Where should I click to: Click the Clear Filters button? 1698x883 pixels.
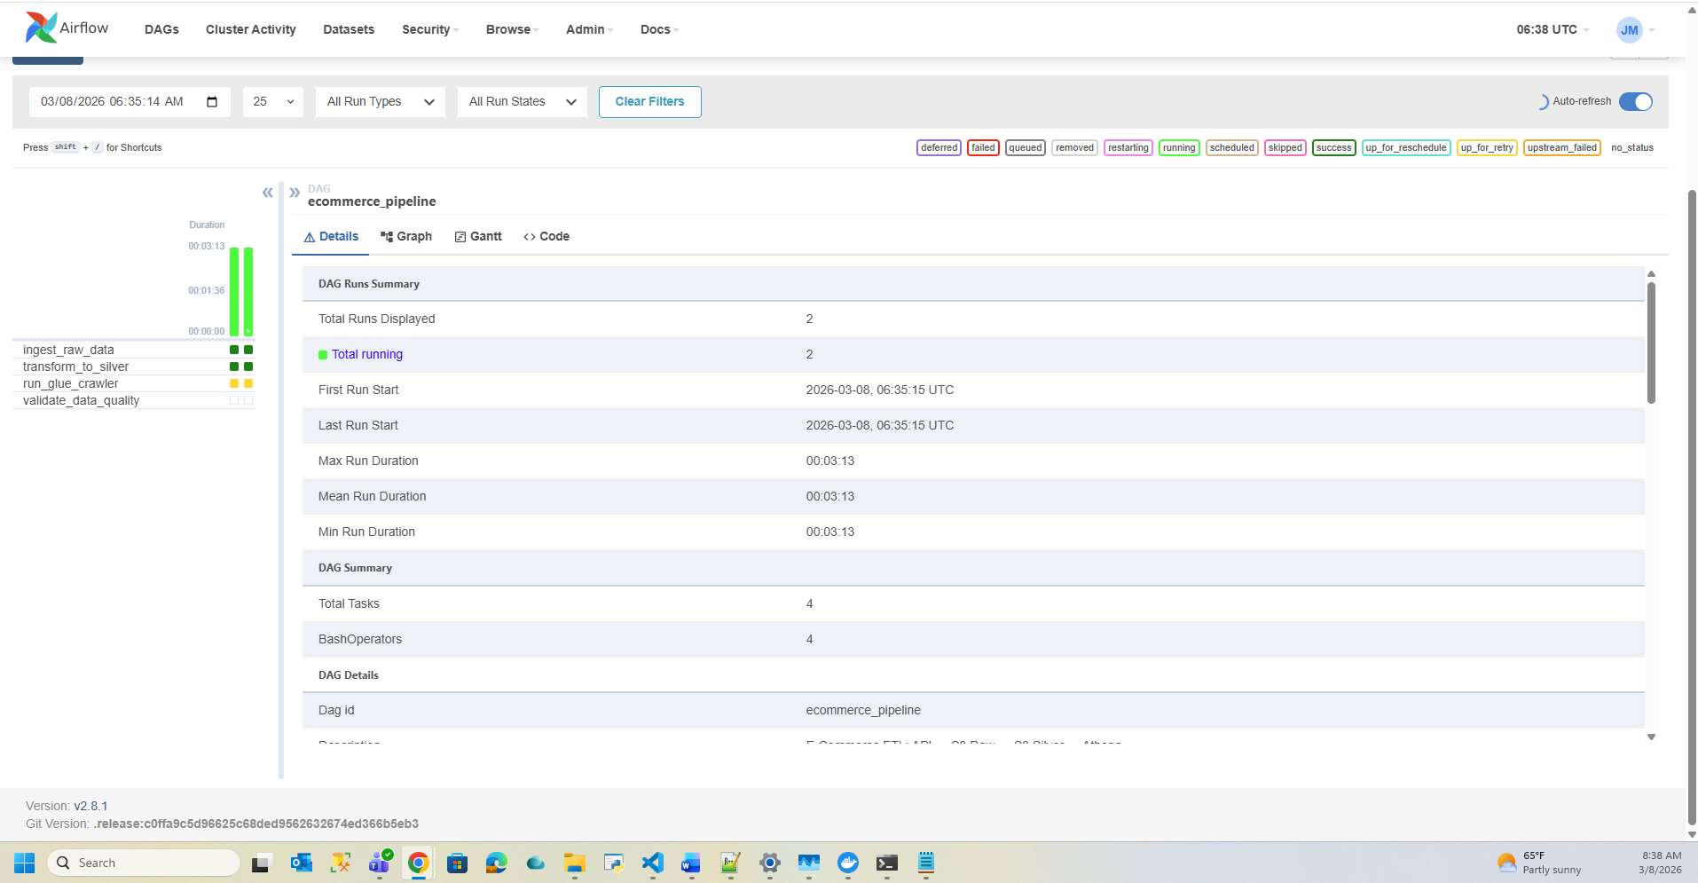pyautogui.click(x=649, y=101)
